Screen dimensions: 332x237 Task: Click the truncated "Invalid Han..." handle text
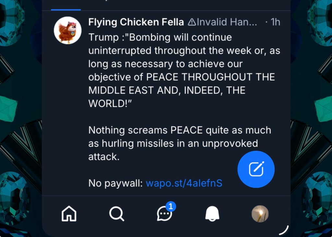pyautogui.click(x=227, y=22)
